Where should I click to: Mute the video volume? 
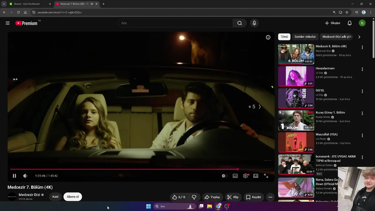click(x=25, y=176)
